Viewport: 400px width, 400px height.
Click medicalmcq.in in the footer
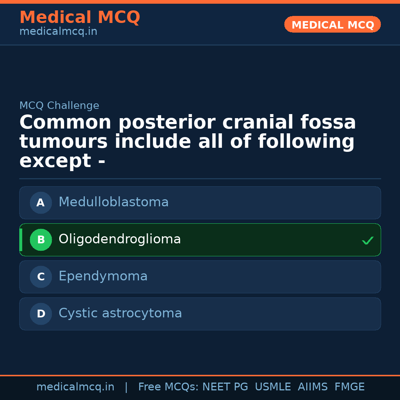(76, 387)
